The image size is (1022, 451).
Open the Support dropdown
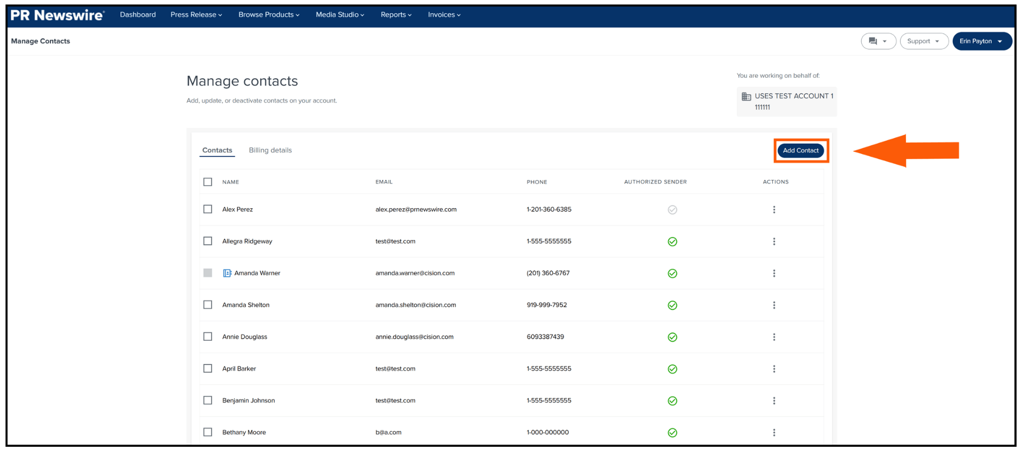coord(924,41)
